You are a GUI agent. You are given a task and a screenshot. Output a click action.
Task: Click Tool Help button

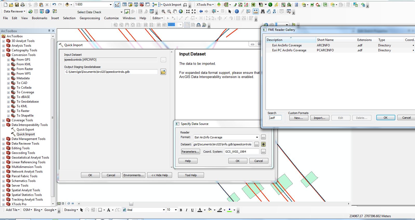(x=191, y=175)
